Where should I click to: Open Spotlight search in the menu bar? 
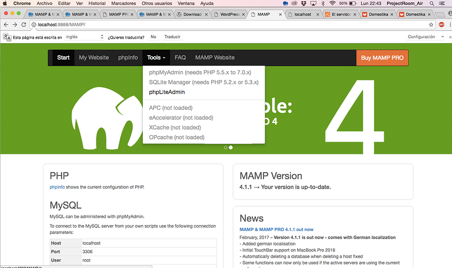pos(432,3)
